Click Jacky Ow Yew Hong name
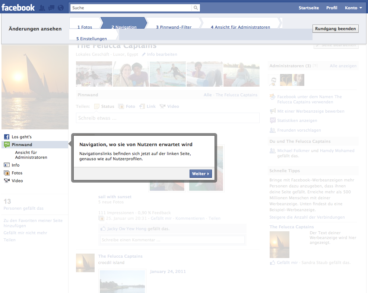 tap(127, 229)
